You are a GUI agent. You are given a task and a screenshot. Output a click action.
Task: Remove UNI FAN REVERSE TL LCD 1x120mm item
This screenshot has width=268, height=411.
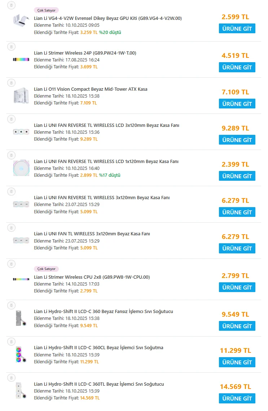tap(11, 155)
